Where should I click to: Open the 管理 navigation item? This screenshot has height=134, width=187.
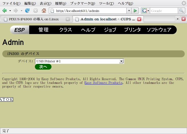tap(43, 30)
